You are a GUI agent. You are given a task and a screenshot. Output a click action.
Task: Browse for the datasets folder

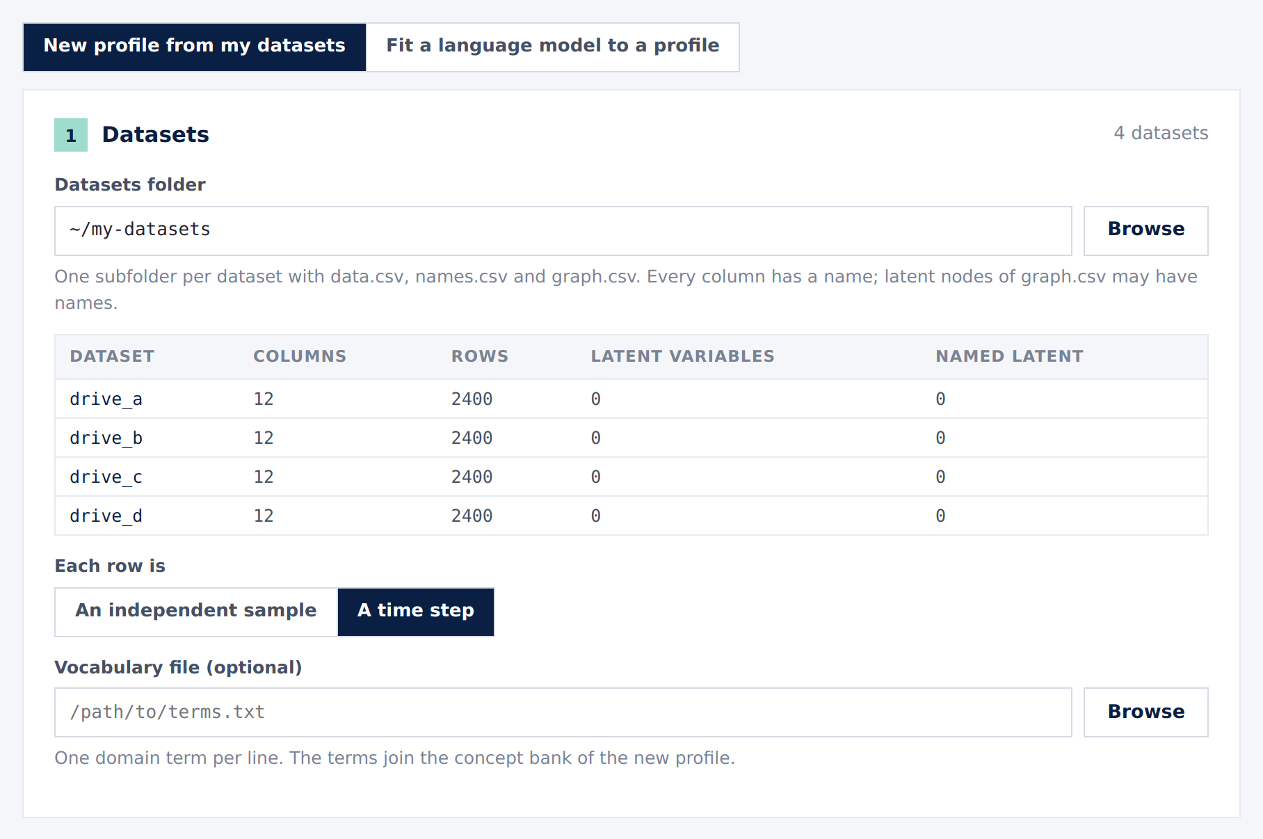click(x=1145, y=230)
